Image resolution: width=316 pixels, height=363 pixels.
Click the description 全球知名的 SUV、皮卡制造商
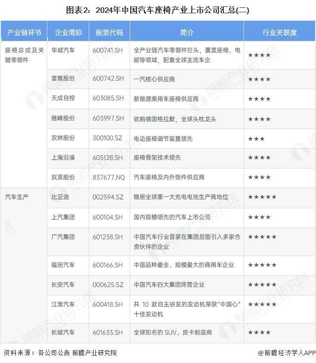pyautogui.click(x=173, y=332)
